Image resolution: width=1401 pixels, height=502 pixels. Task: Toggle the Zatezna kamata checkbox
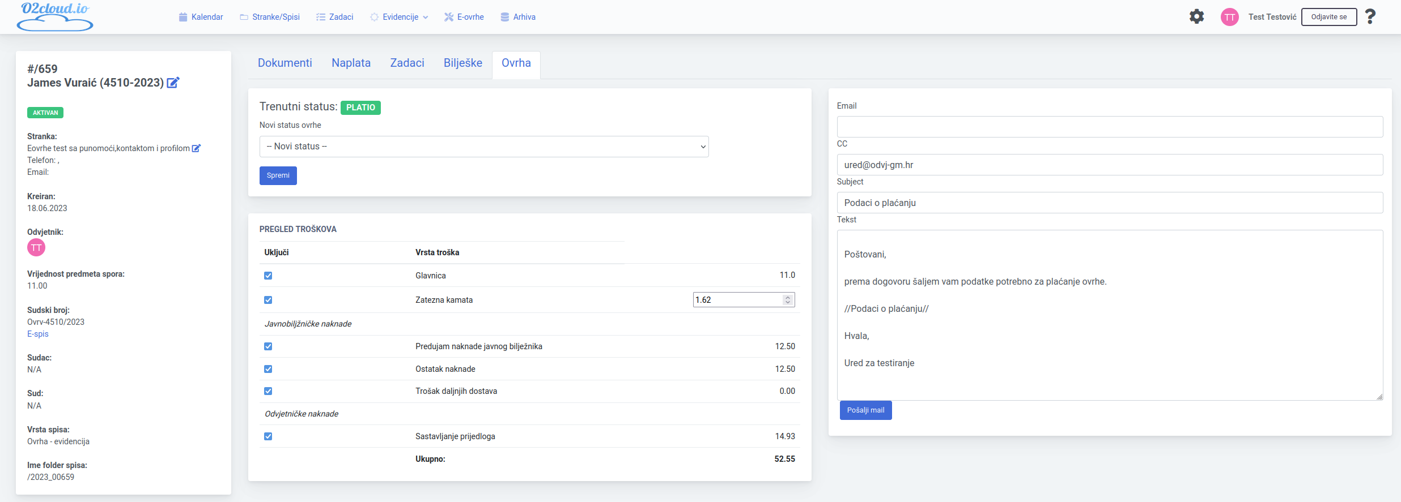coord(268,300)
